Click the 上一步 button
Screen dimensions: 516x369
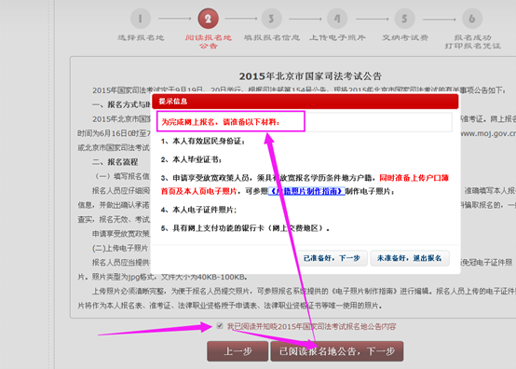point(238,351)
